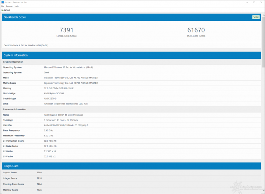This screenshot has height=194, width=265.
Task: Click the Floating Point Score value 7234
Action: (x=39, y=184)
